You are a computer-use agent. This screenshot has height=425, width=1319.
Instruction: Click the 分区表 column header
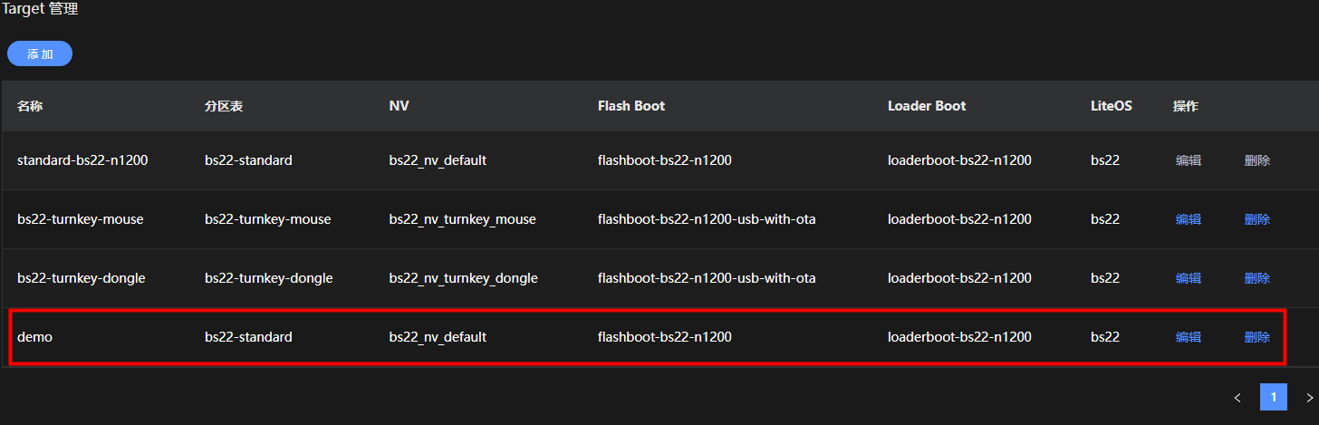pyautogui.click(x=224, y=106)
